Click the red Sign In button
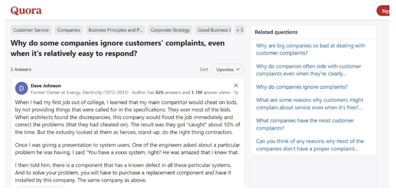396x193 pixels. pyautogui.click(x=386, y=11)
